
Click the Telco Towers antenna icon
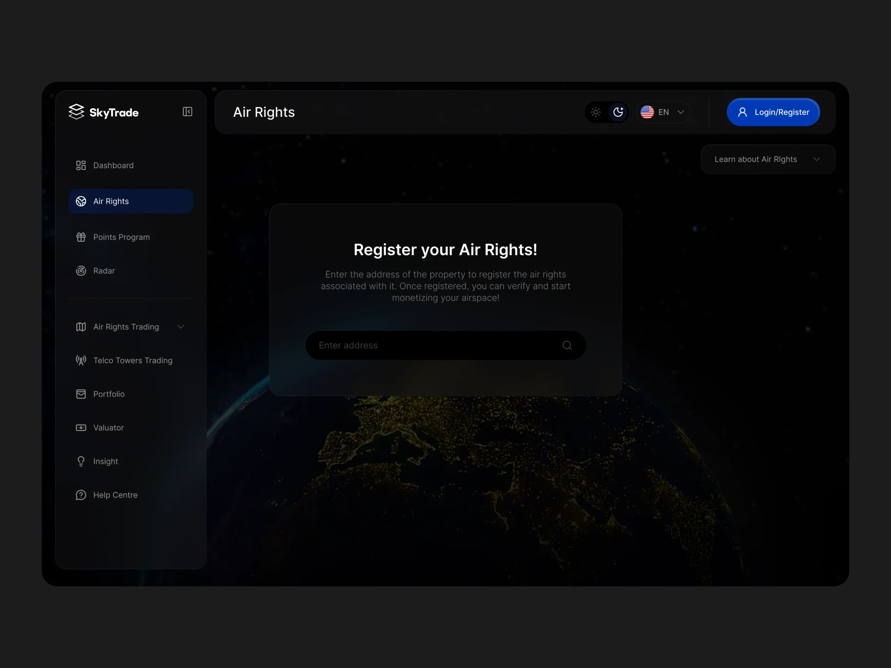tap(81, 360)
